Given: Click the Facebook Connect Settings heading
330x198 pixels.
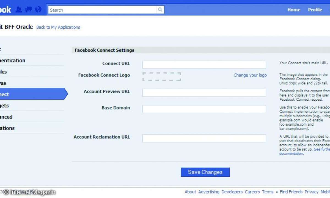Looking at the screenshot, I should (105, 50).
